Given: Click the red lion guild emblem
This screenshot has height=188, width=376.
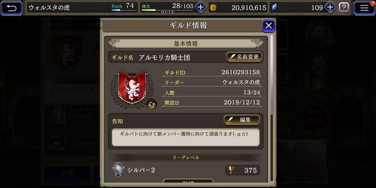Looking at the screenshot, I should 131,88.
